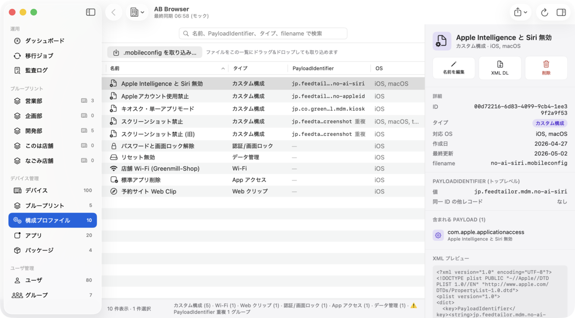This screenshot has height=318, width=575.
Task: Click the キオスク row's document gear icon
Action: (114, 109)
